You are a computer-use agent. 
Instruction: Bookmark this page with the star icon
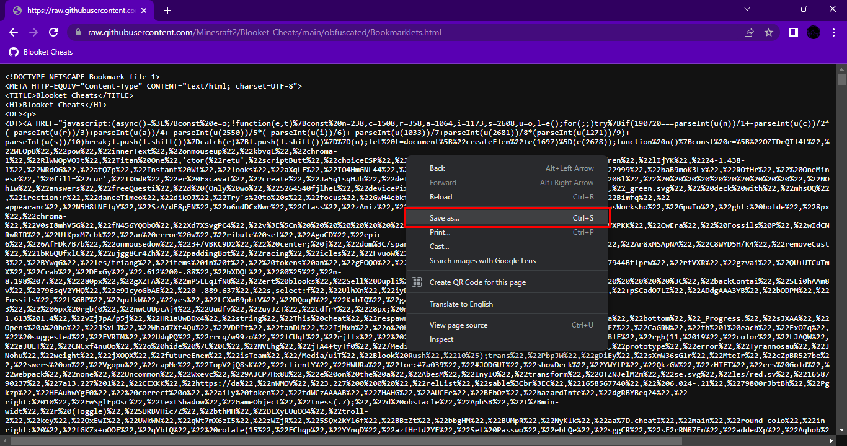pos(769,32)
